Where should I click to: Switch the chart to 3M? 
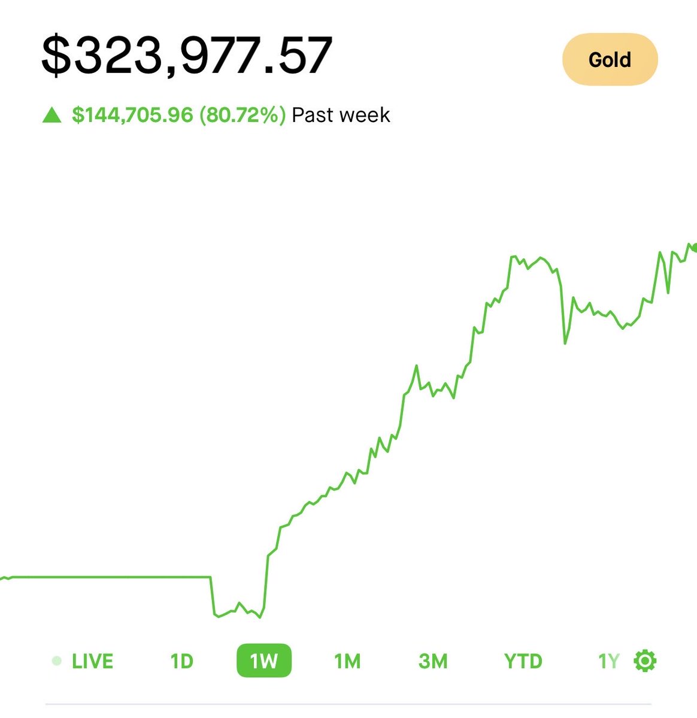433,661
